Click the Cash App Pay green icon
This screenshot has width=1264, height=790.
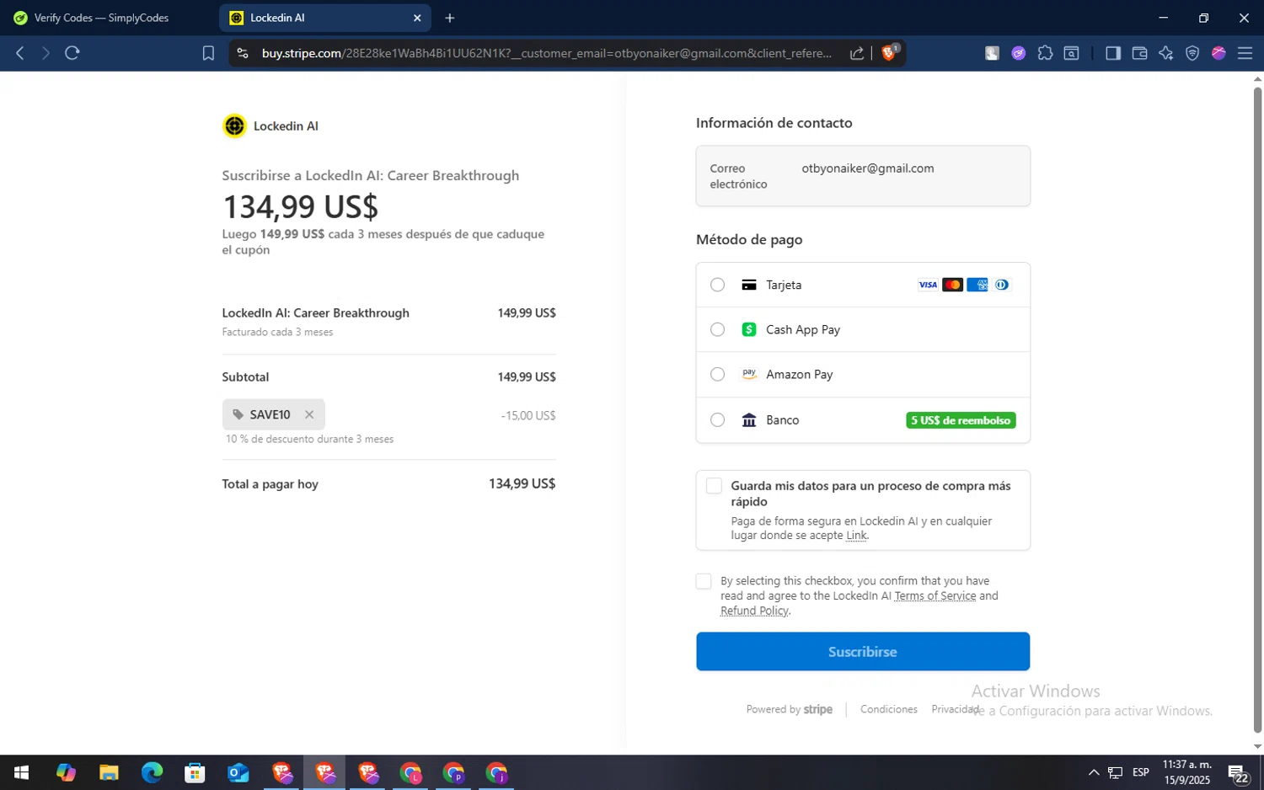[x=749, y=329]
